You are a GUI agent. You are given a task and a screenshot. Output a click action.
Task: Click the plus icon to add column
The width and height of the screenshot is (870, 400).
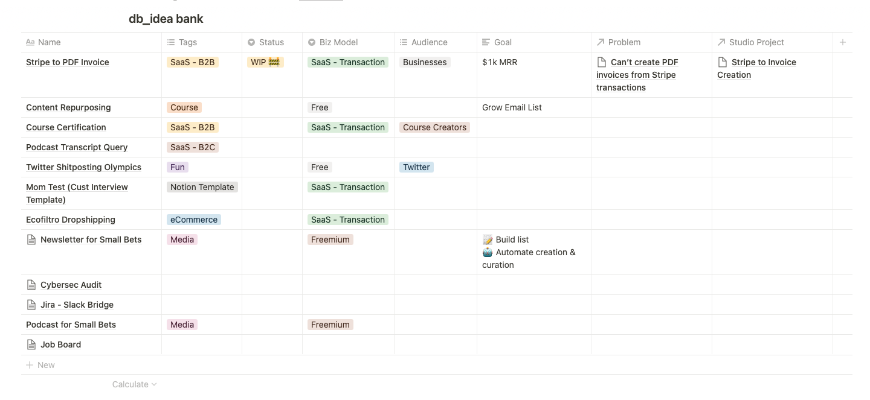coord(843,42)
